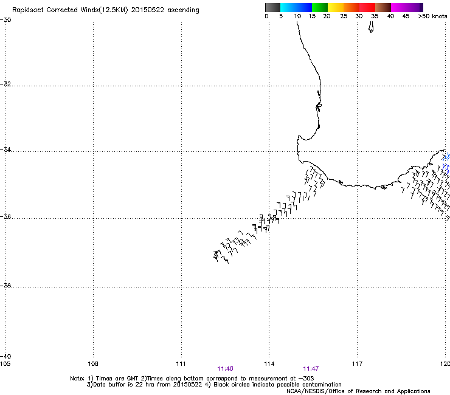The image size is (450, 395).
Task: Click the '105' longitude axis label
Action: coord(5,364)
